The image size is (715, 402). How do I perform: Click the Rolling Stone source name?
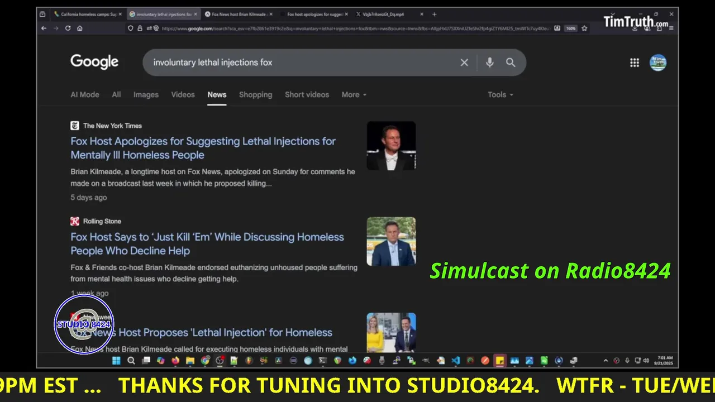[x=102, y=221]
